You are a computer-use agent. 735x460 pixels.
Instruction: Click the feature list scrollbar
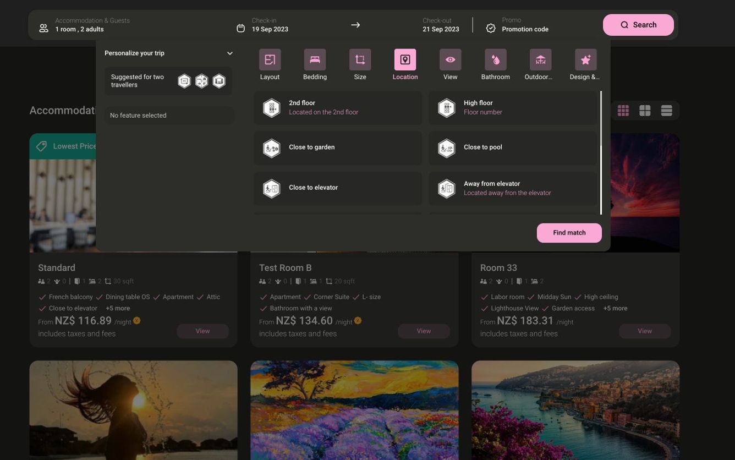click(x=601, y=152)
